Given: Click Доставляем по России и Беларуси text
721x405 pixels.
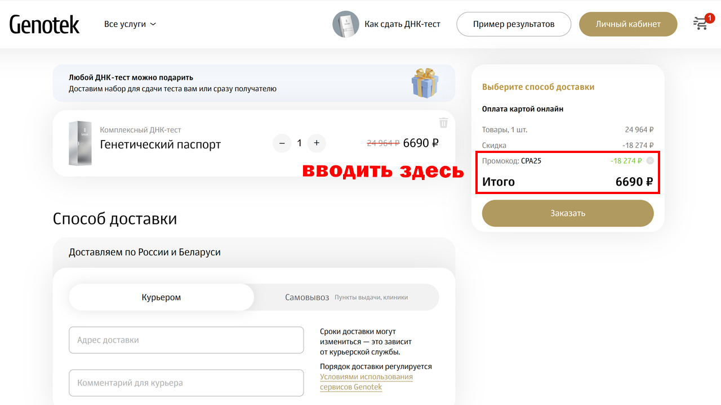Looking at the screenshot, I should point(145,253).
